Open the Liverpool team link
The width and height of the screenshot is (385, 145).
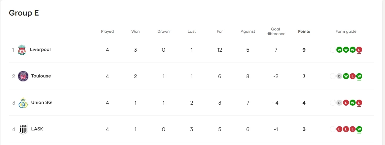tap(40, 50)
